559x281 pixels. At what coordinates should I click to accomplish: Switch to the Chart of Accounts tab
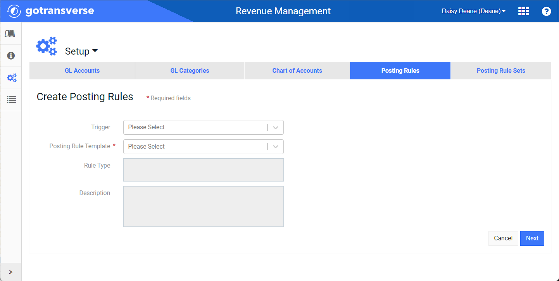pyautogui.click(x=297, y=70)
